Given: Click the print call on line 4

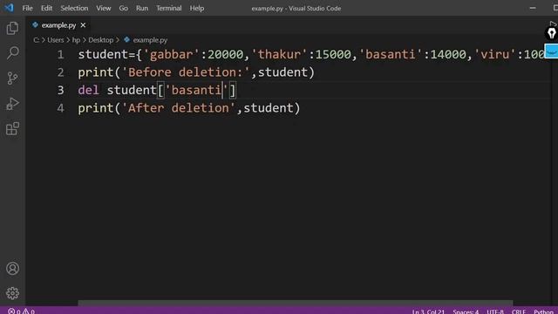Looking at the screenshot, I should (96, 108).
